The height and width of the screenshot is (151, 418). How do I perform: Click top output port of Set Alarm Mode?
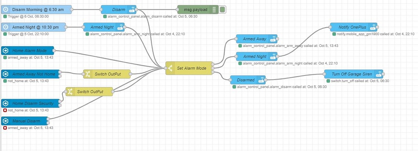pyautogui.click(x=213, y=64)
